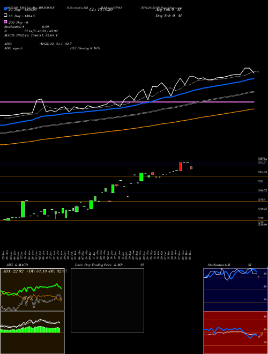
Task: Click the 'ADX & MACD' panel title
Action: point(17,265)
